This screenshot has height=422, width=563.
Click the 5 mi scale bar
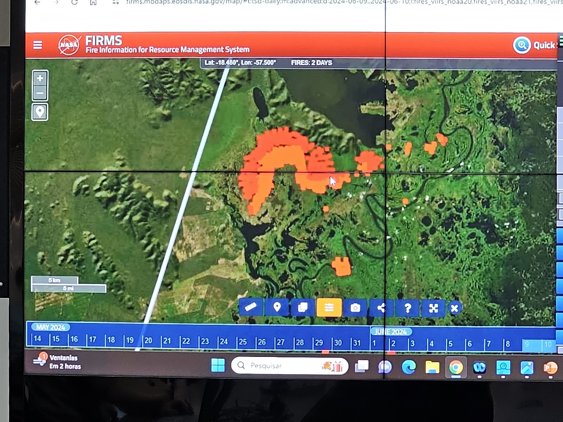(x=69, y=288)
